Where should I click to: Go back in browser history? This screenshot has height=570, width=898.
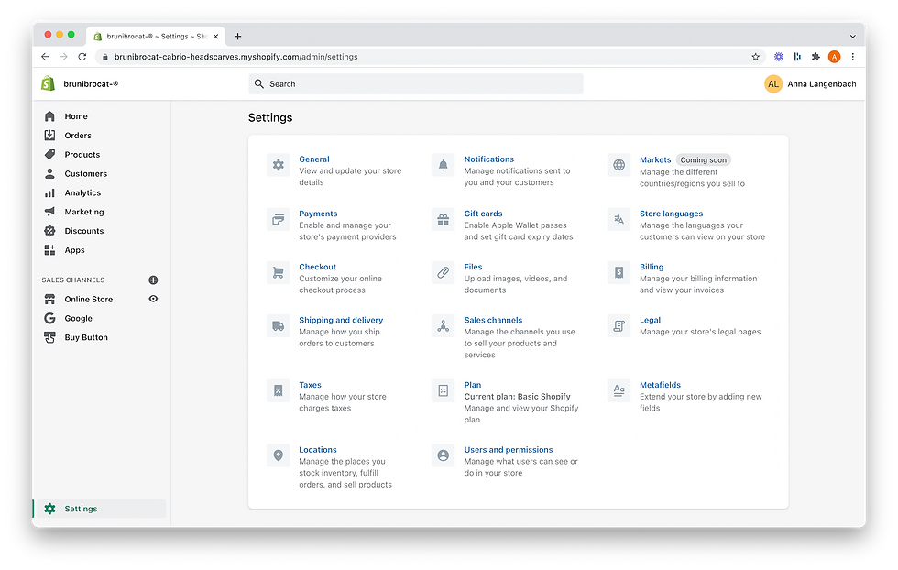tap(45, 57)
